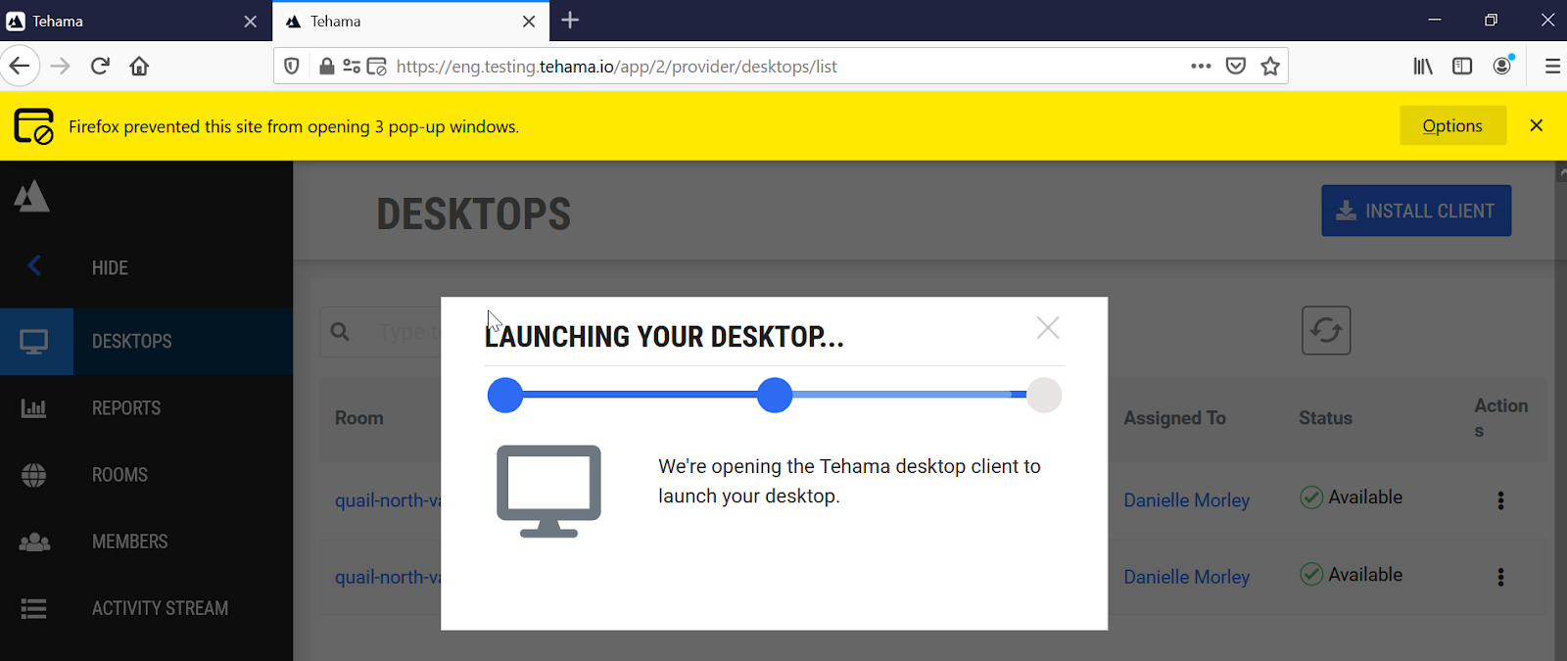The image size is (1567, 661).
Task: Sort by the Status column header
Action: pos(1325,418)
